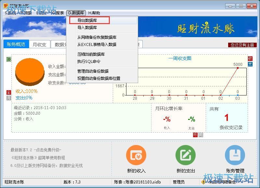
Task: Click the 最近记录:2018-11-03 10:33 line
Action: pos(40,108)
